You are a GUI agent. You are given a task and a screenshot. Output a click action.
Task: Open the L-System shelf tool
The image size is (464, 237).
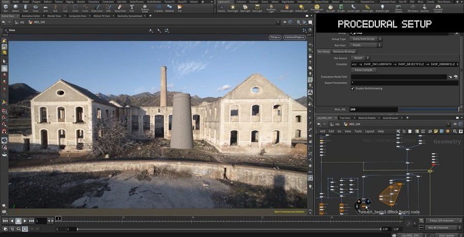[158, 8]
